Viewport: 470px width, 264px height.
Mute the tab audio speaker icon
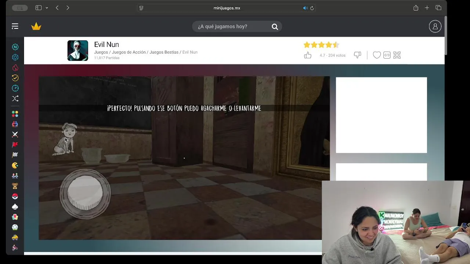click(x=305, y=8)
